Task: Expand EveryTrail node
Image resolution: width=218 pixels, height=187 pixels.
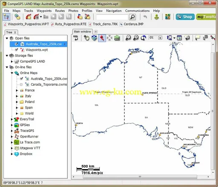Action: click(x=12, y=119)
